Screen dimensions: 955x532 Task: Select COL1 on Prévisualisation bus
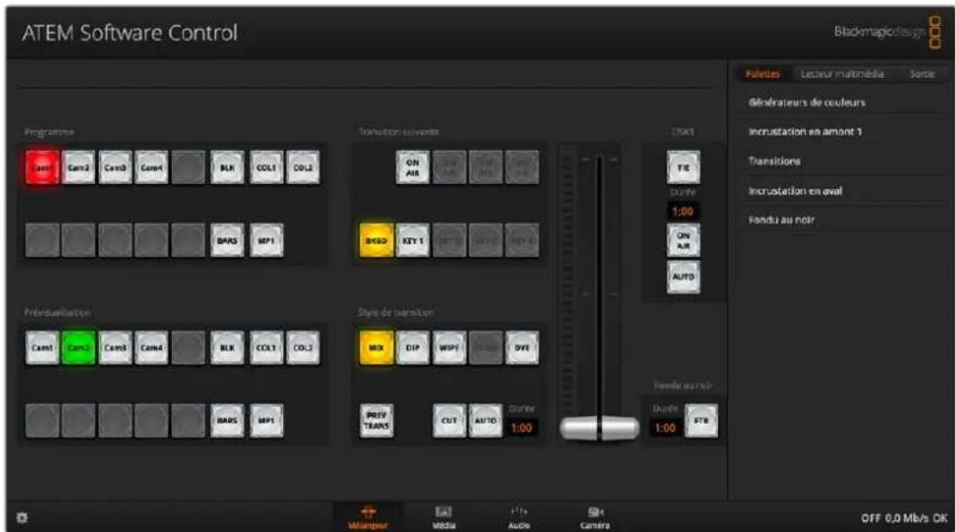266,347
